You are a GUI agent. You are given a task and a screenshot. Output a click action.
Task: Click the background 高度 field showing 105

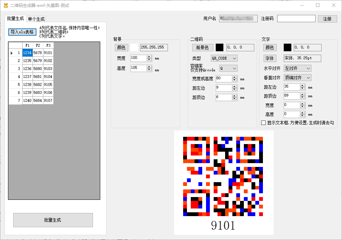(138, 68)
